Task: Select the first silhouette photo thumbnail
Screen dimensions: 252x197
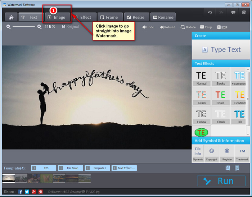Action: (9, 178)
